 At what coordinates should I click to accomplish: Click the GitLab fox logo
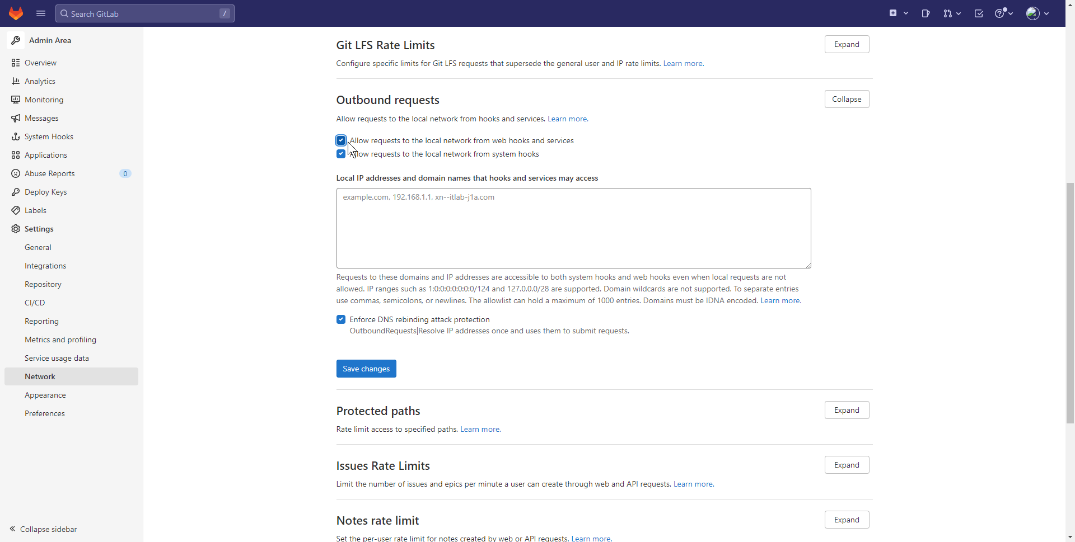[16, 13]
